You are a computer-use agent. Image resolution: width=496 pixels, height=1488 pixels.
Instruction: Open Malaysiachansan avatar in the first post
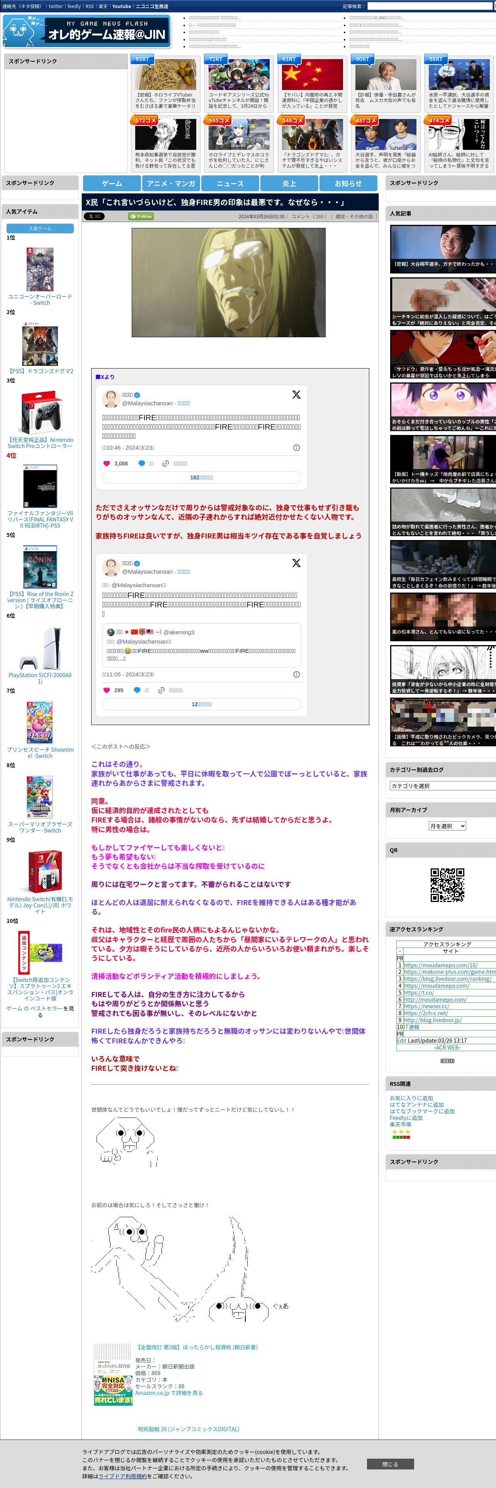(111, 399)
